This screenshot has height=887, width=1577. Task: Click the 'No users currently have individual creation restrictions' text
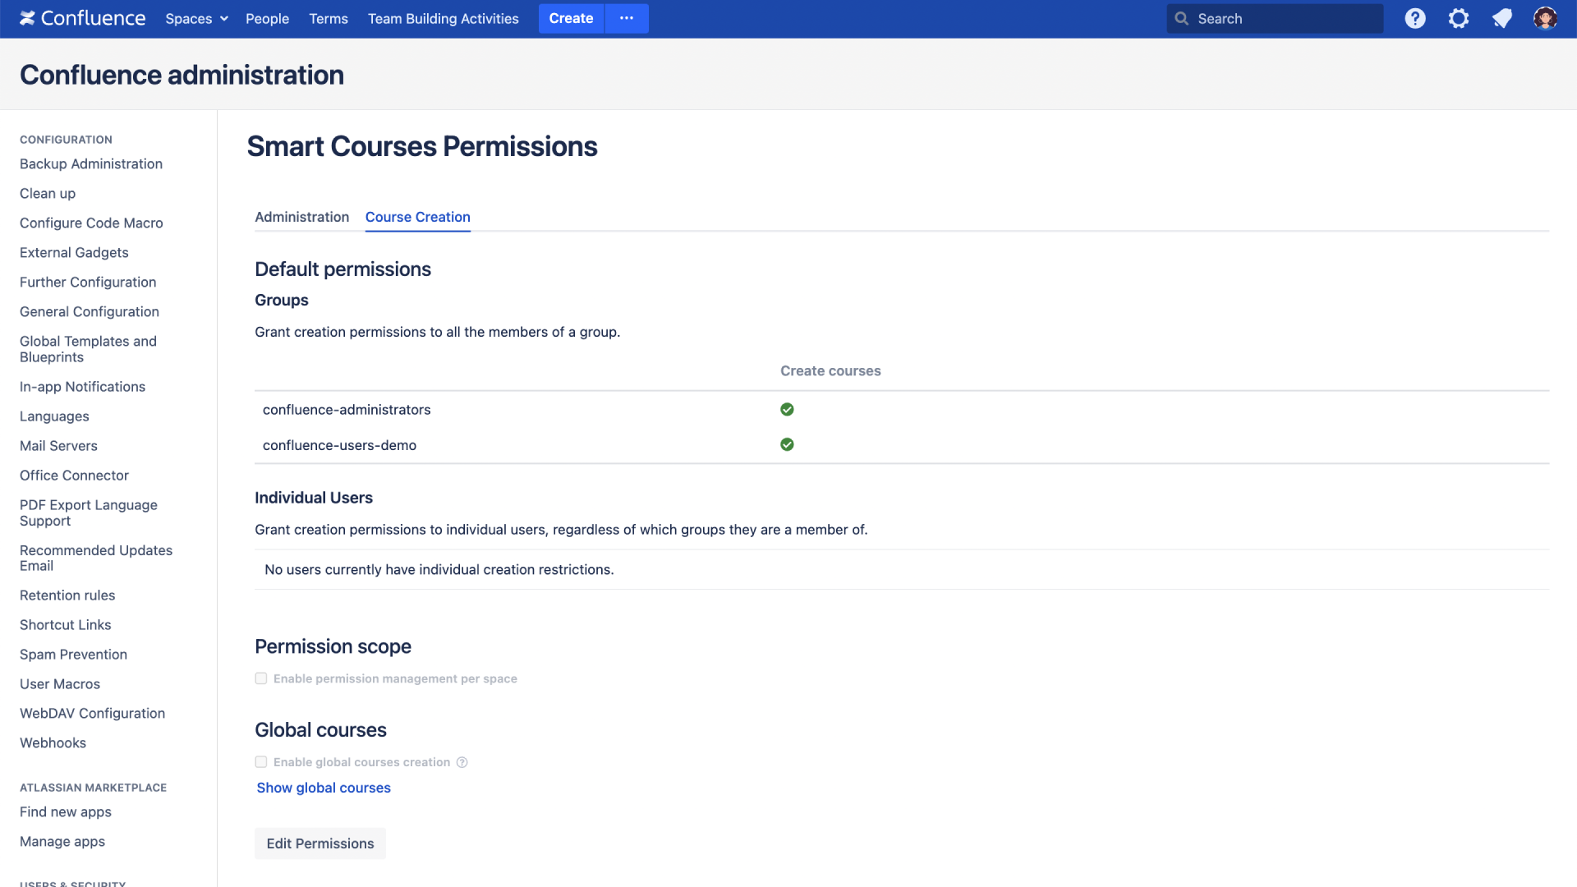click(x=439, y=569)
